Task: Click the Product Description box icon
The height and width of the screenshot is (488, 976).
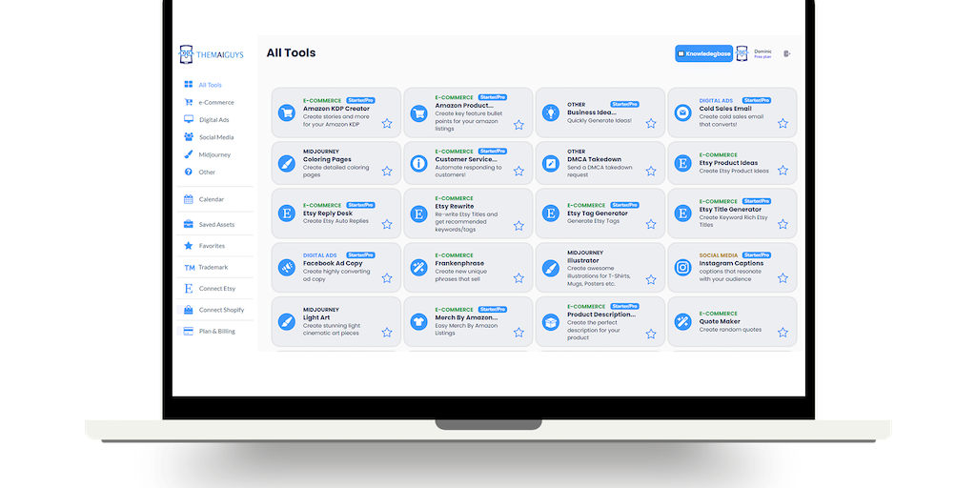Action: [550, 322]
